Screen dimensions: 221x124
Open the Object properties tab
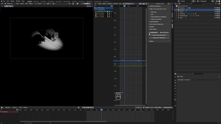175,94
